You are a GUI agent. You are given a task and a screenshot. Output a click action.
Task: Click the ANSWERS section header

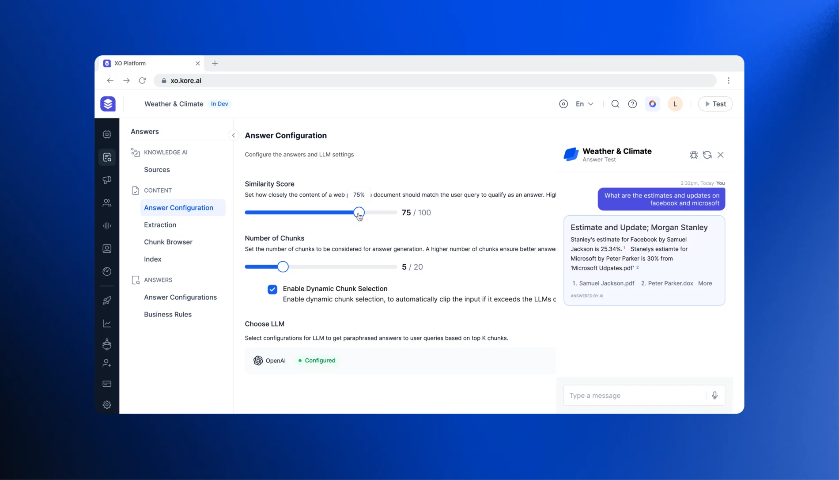[158, 280]
